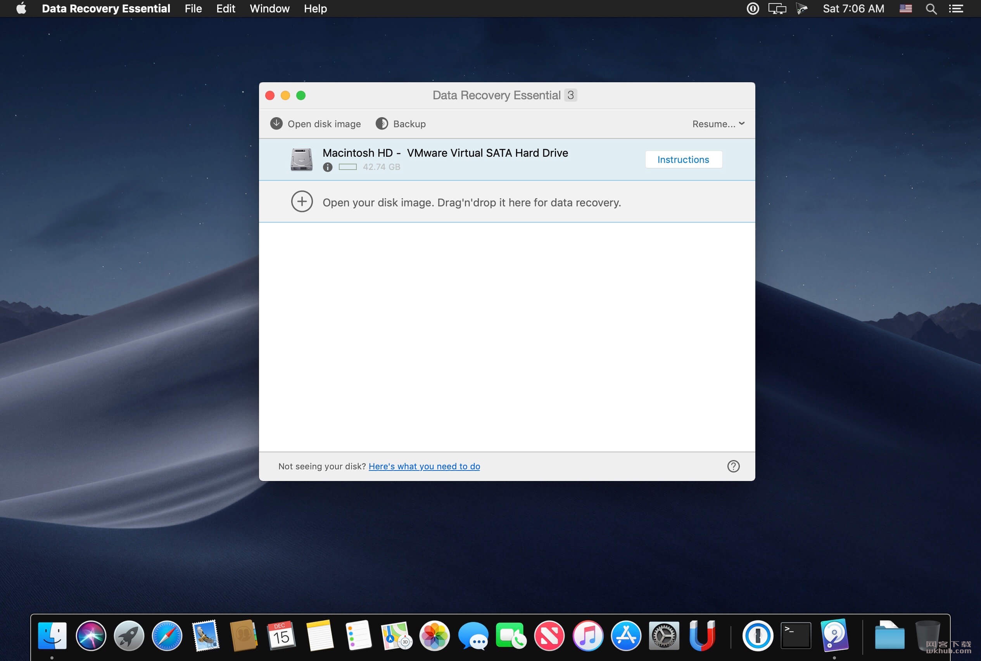Open the blue folder in Dock
Viewport: 981px width, 661px height.
coord(889,635)
